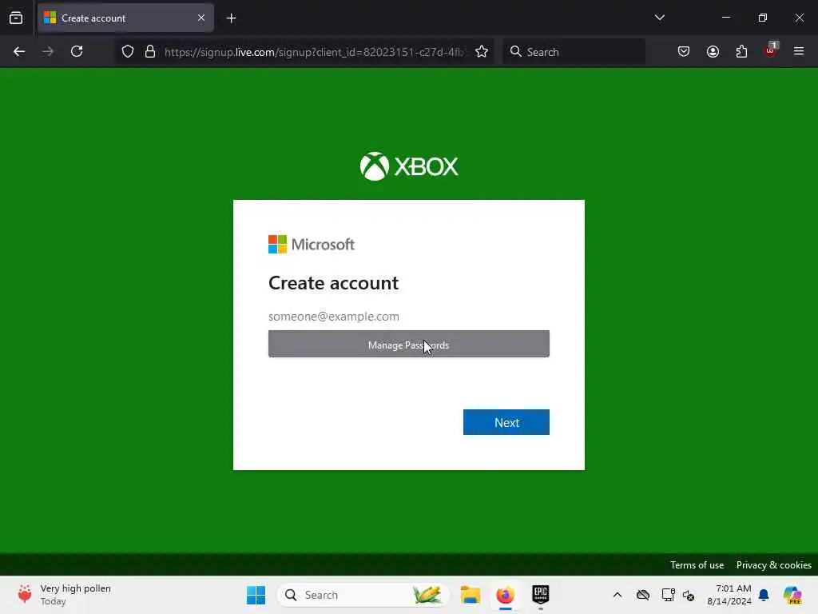Open the Very high pollen weather widget

click(64, 595)
